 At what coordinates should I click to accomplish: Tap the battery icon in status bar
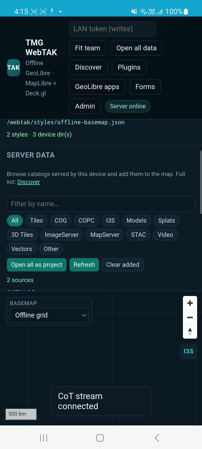(186, 12)
